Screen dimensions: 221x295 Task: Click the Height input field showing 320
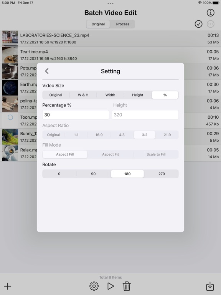pos(145,115)
